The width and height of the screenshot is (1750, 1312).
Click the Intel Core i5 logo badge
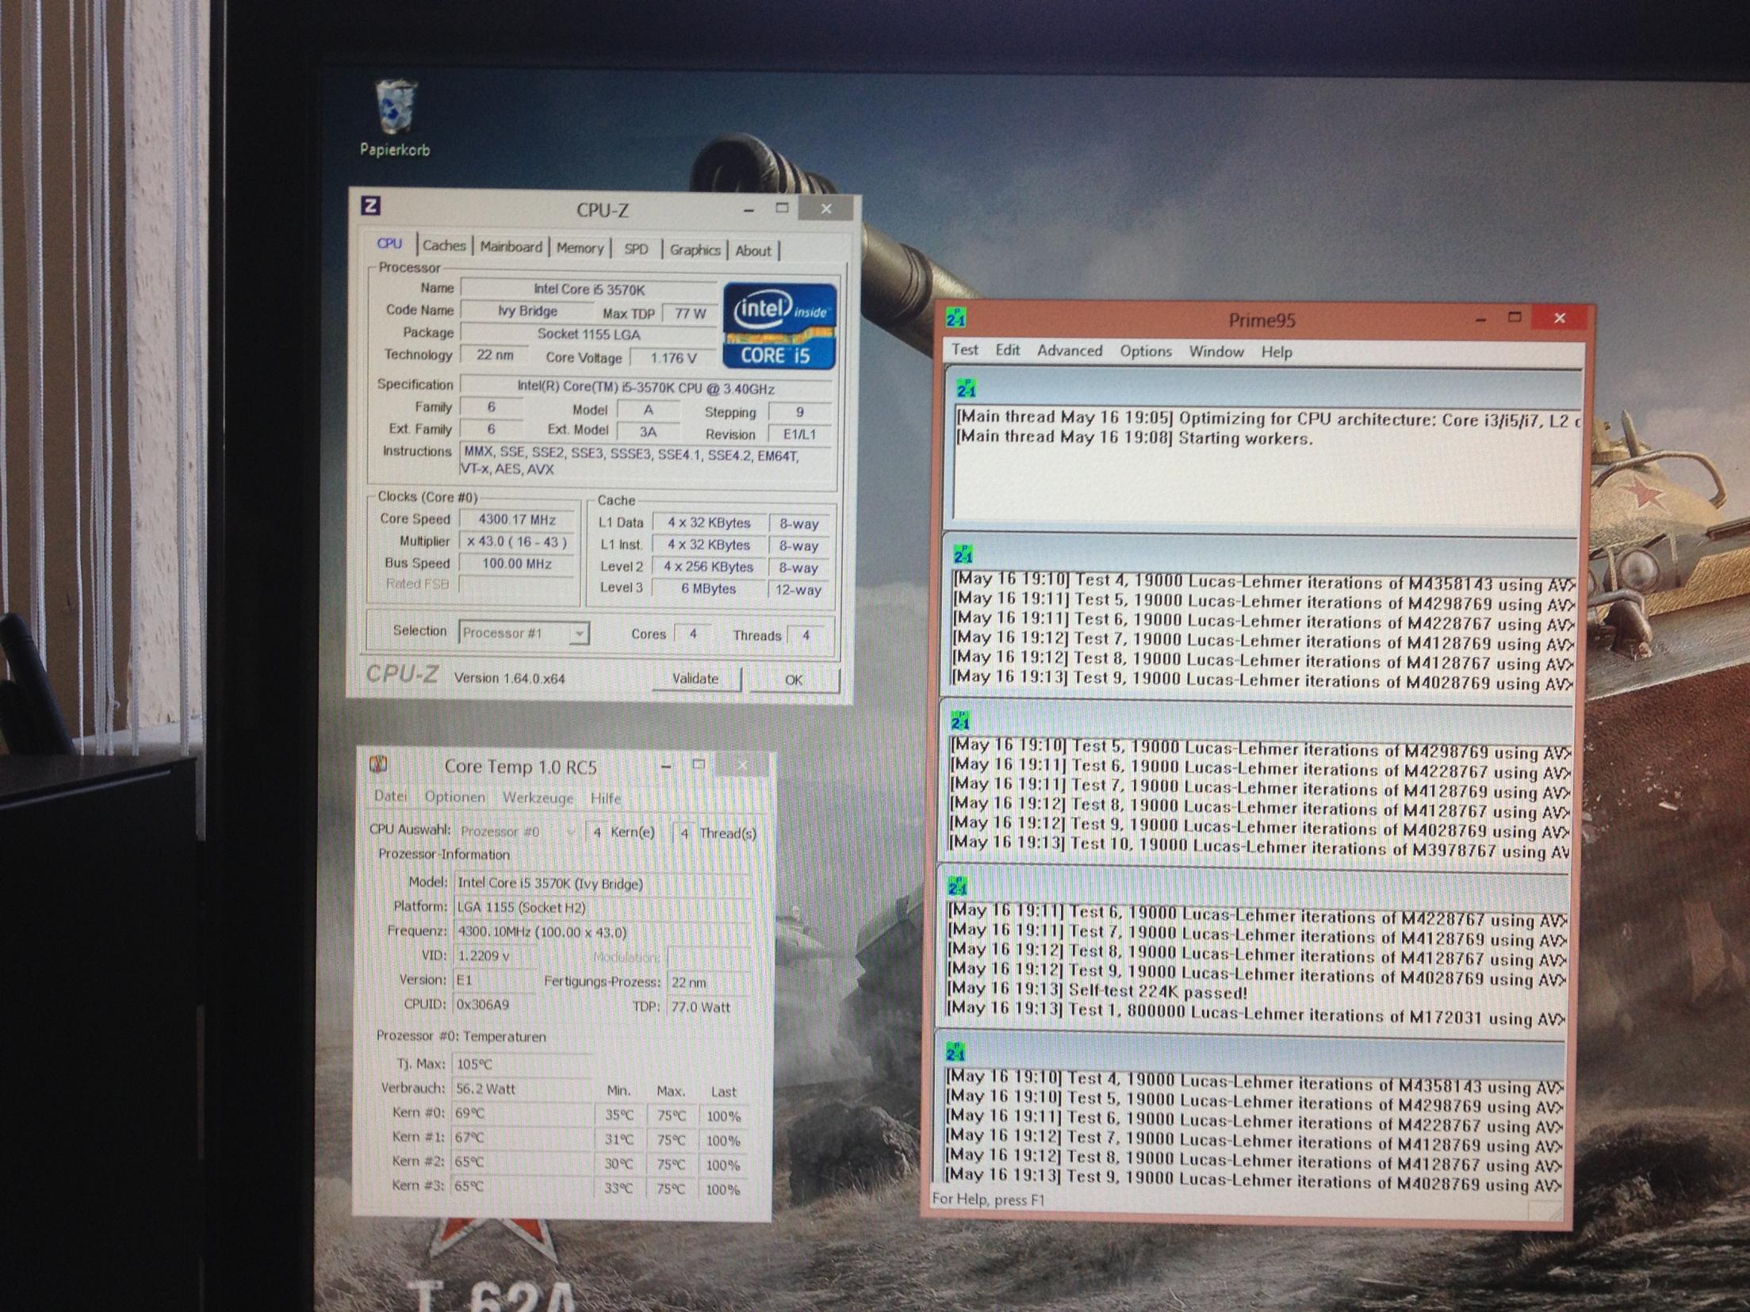click(779, 326)
